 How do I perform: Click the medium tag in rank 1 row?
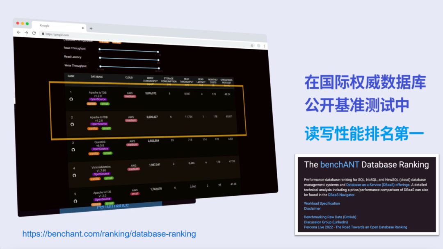click(x=130, y=96)
